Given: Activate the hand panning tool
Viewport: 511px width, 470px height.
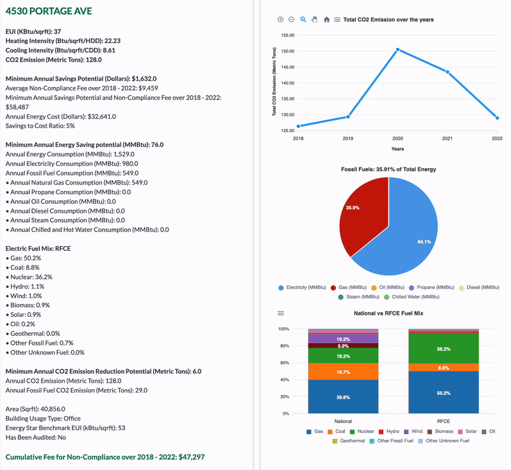Looking at the screenshot, I should point(314,20).
